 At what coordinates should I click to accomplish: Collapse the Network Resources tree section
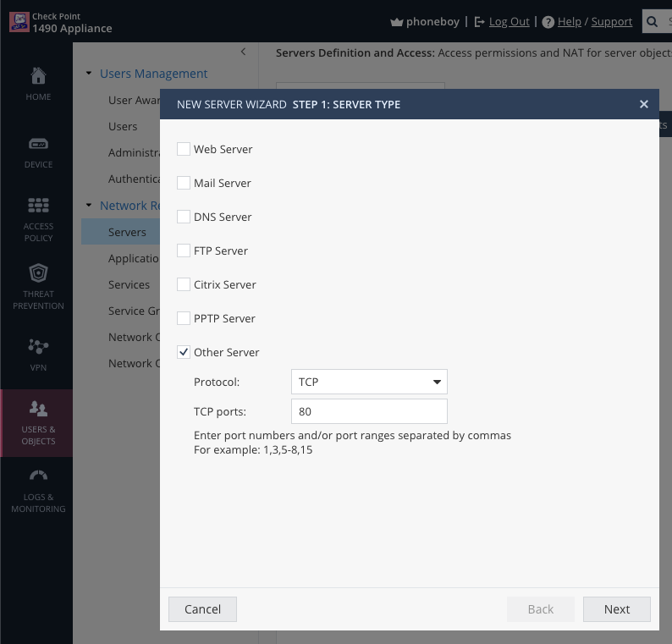tap(89, 206)
